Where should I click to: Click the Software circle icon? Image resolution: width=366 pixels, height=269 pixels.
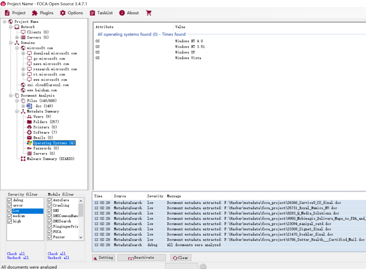(x=29, y=132)
